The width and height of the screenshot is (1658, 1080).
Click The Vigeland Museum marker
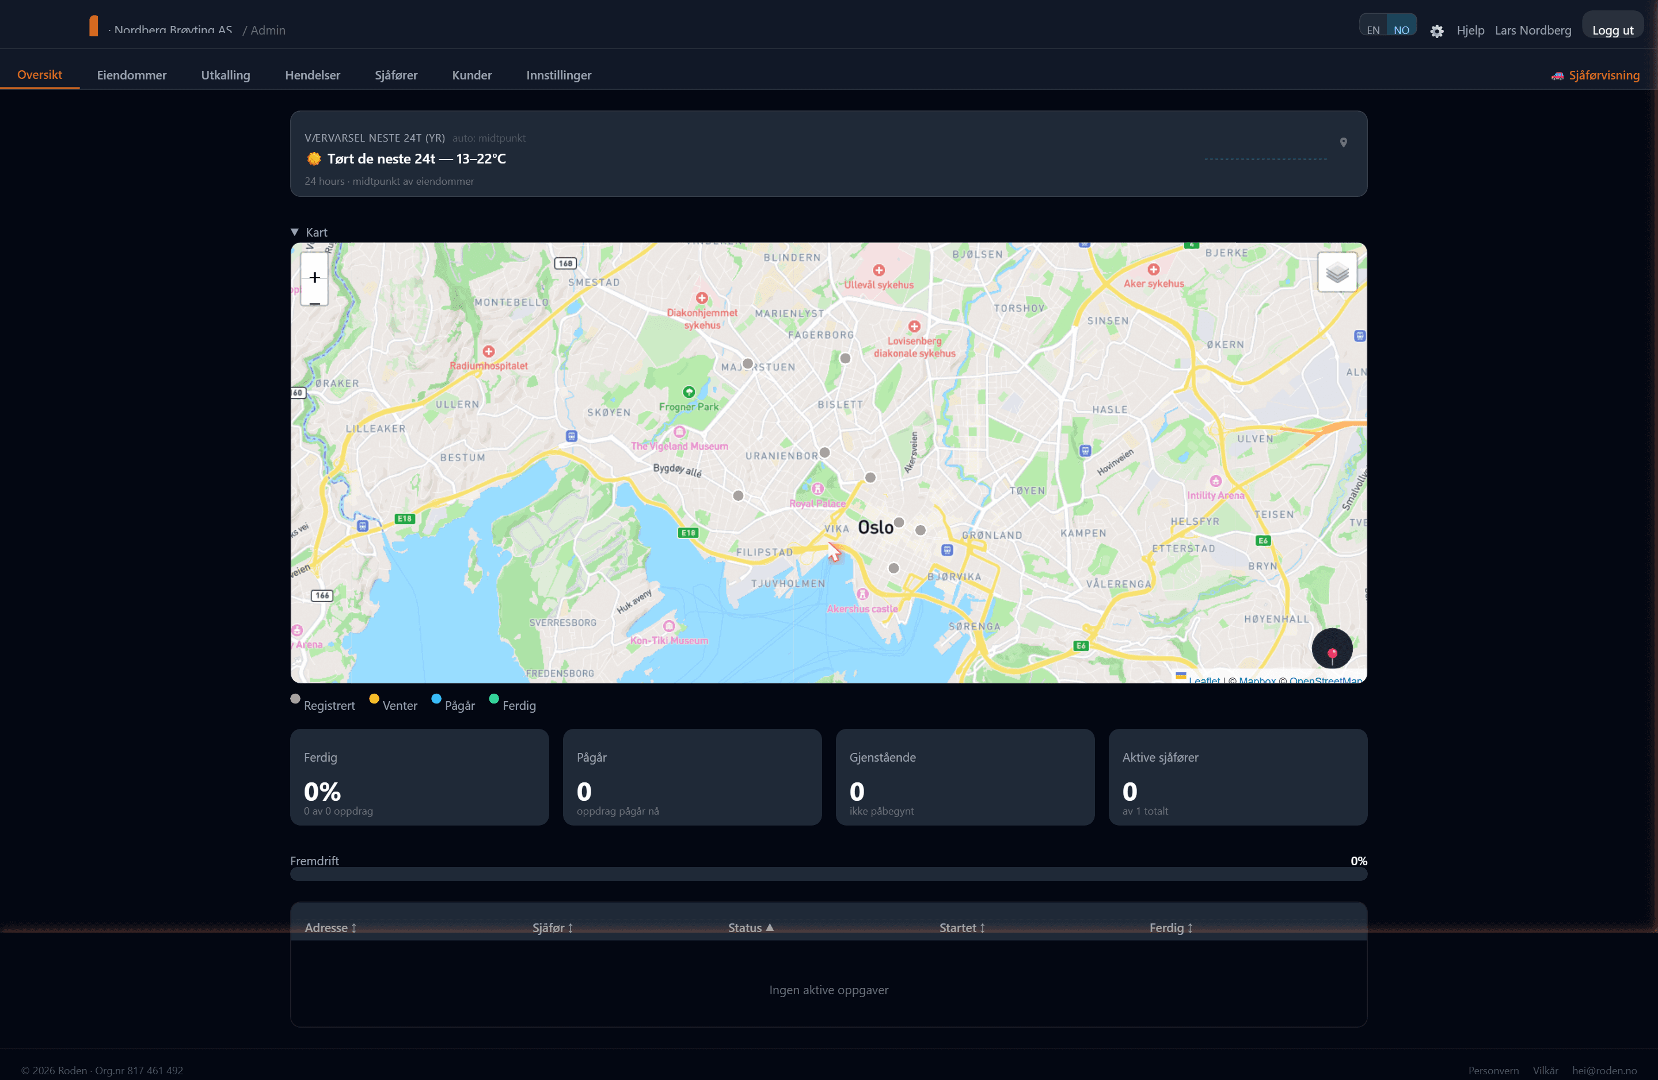click(x=680, y=432)
